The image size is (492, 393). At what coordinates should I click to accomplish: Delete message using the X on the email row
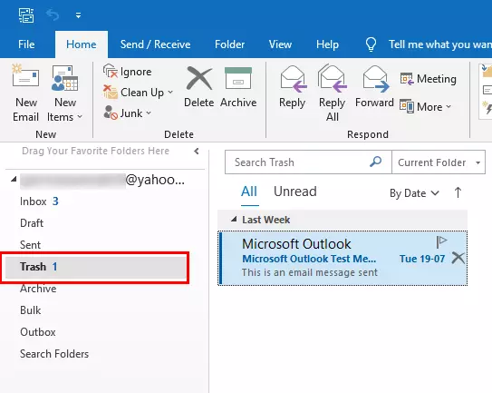pyautogui.click(x=458, y=258)
